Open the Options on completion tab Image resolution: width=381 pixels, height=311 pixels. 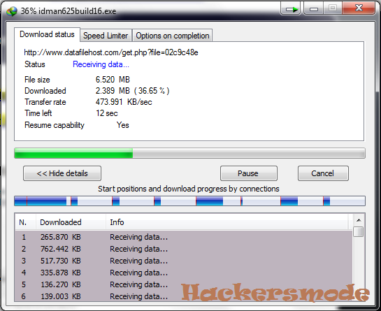click(173, 36)
